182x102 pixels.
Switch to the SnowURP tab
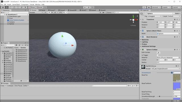click(72, 10)
